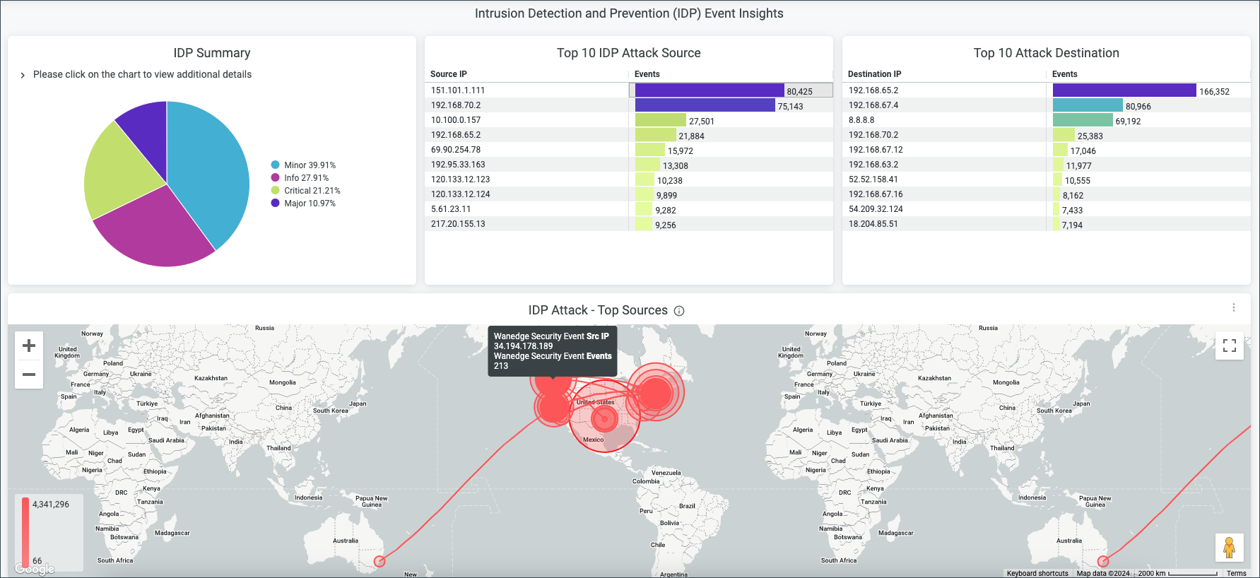Click the Street View pegman icon
1260x578 pixels.
(1229, 547)
